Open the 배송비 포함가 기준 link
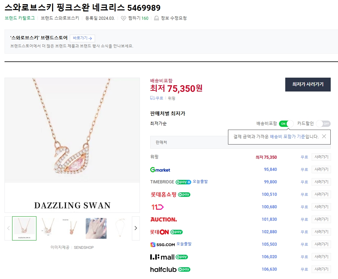Image resolution: width=338 pixels, height=279 pixels. coord(287,137)
